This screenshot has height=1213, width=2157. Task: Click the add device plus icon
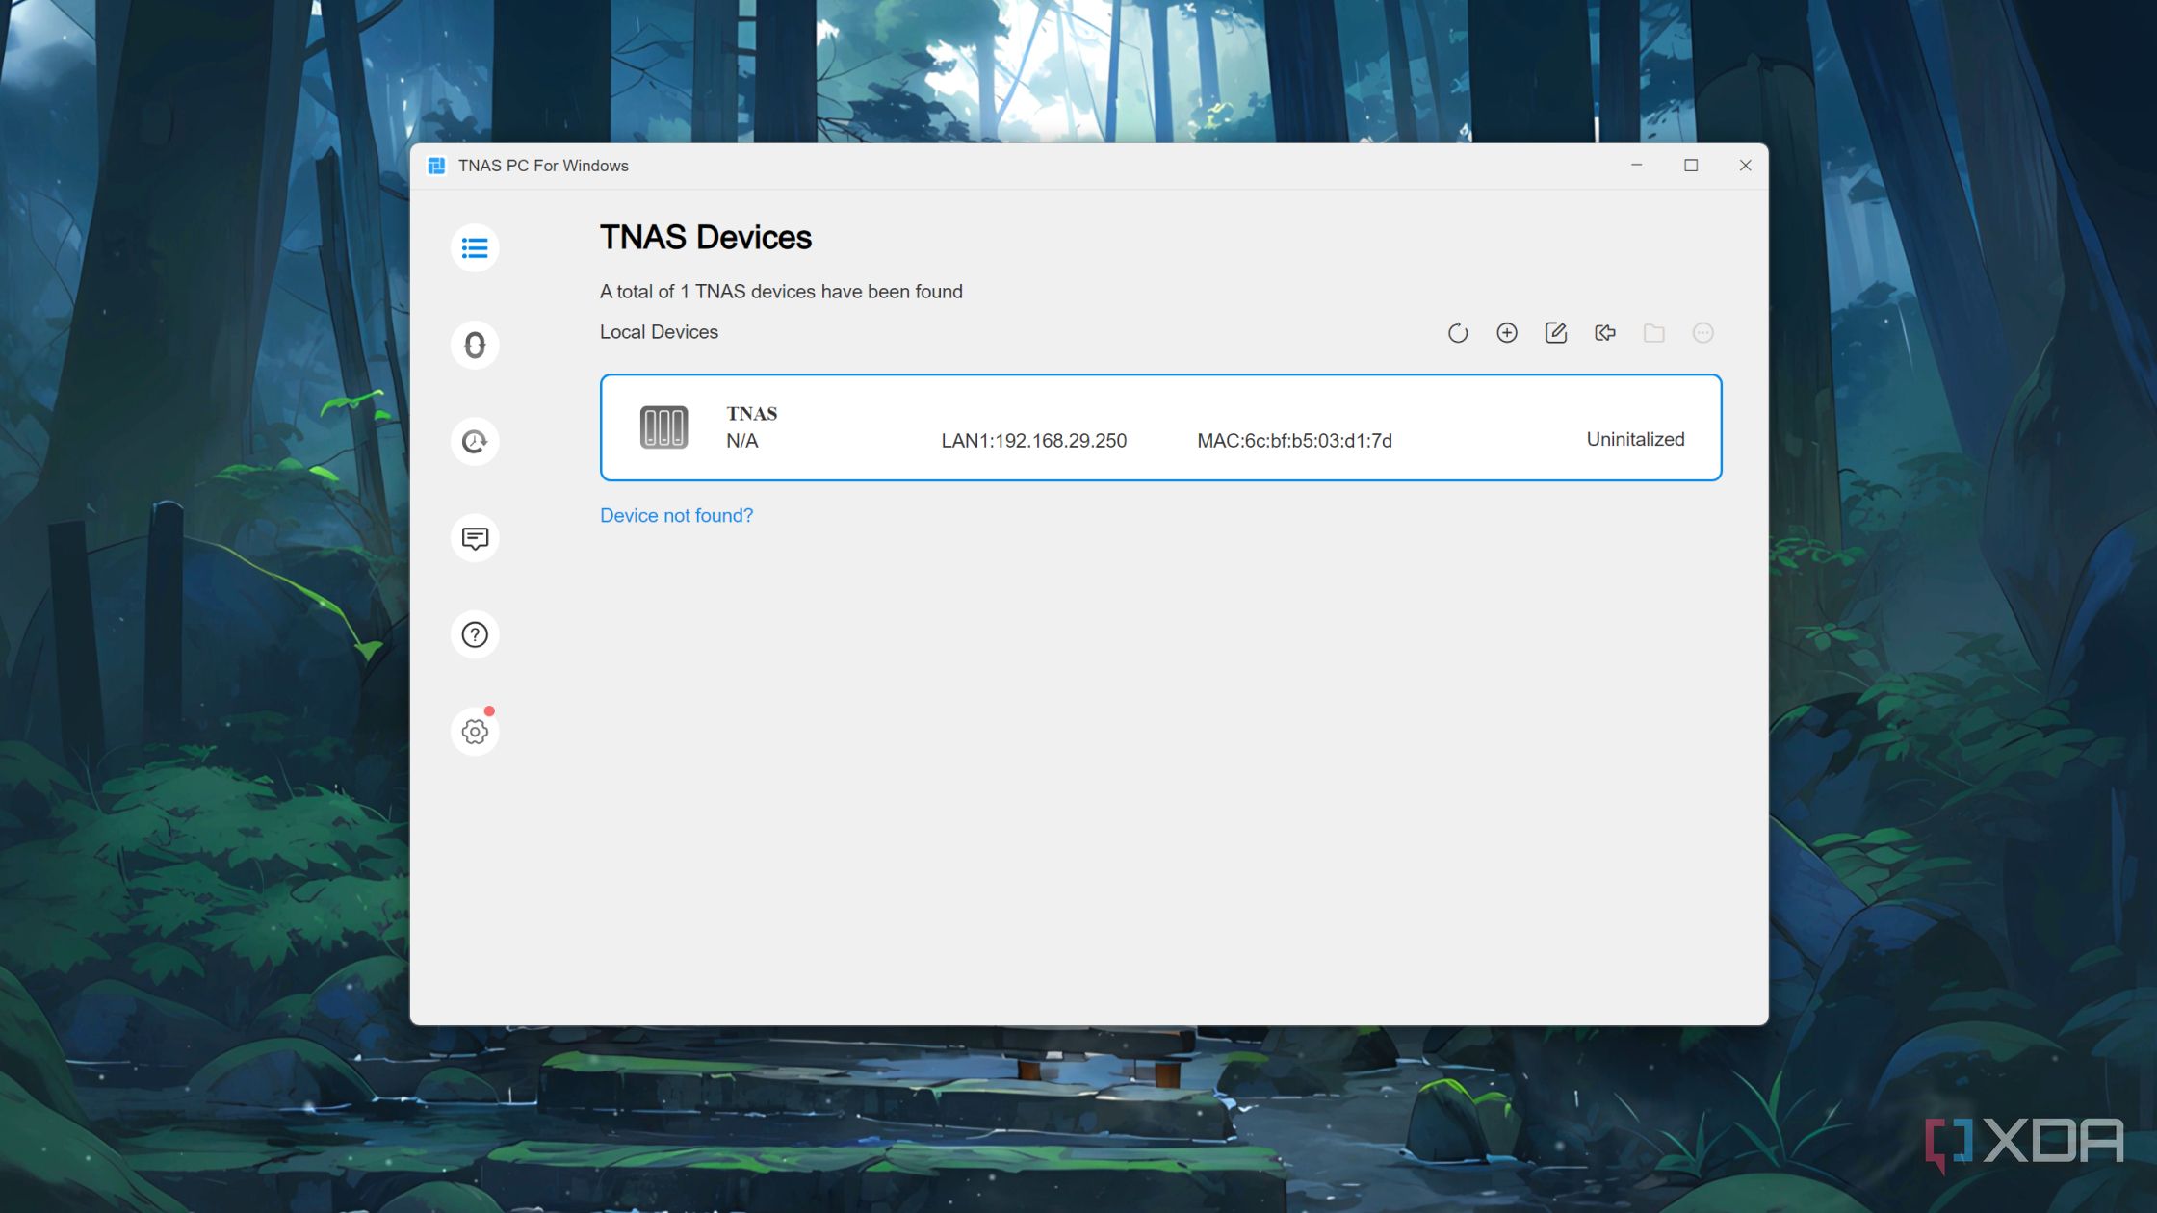tap(1507, 333)
